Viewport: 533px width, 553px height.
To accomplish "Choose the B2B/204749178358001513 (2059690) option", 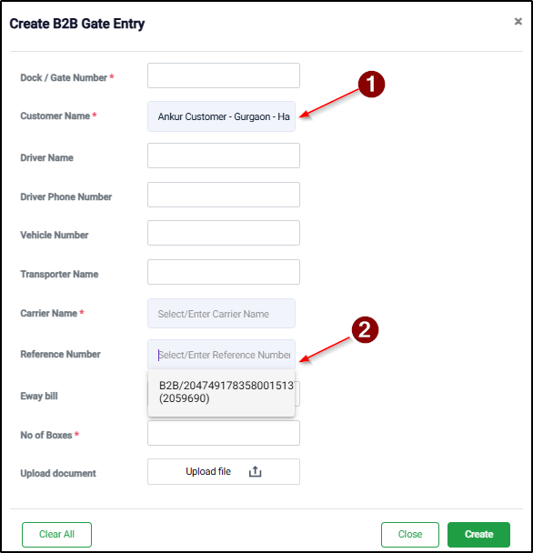I will (222, 392).
